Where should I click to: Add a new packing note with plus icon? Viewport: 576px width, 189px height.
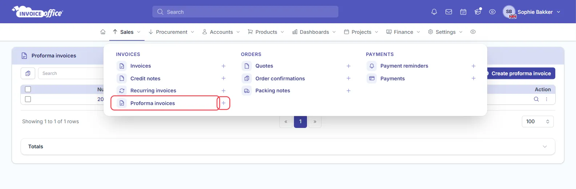point(349,91)
